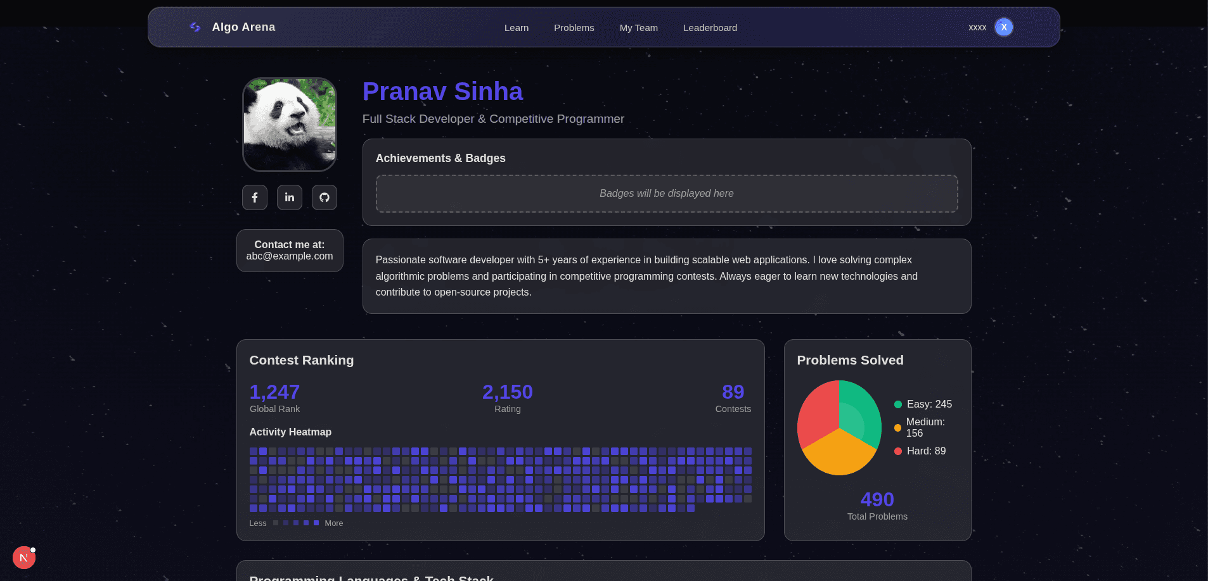Click the abc@example.com contact email

(290, 256)
